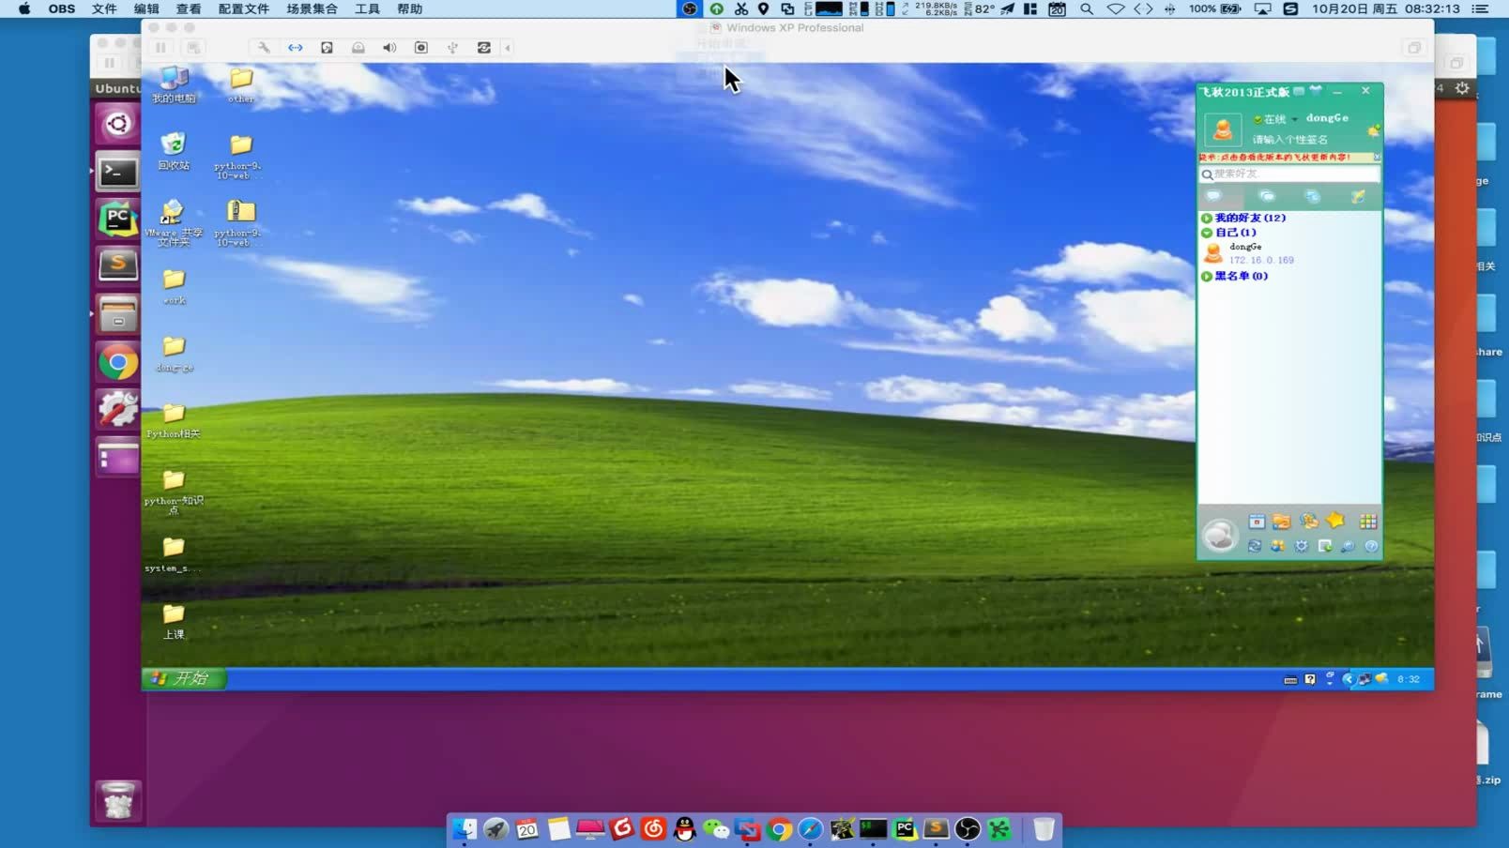1509x848 pixels.
Task: Switch to the FeiQ friends chat tab
Action: click(x=1214, y=196)
